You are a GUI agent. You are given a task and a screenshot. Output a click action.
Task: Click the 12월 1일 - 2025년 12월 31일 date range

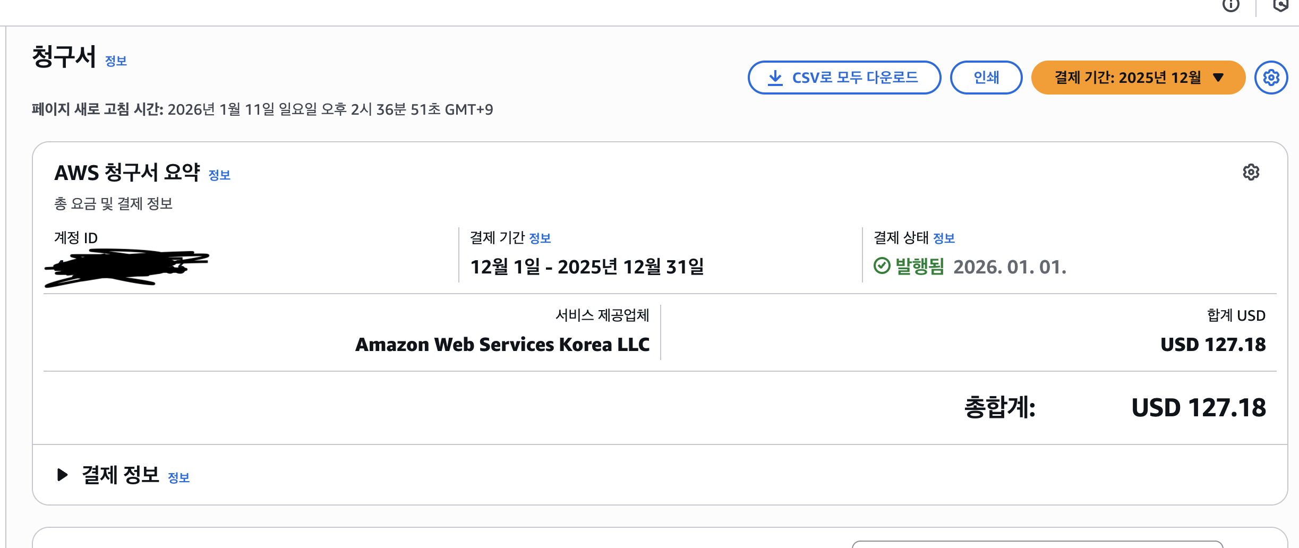point(587,267)
